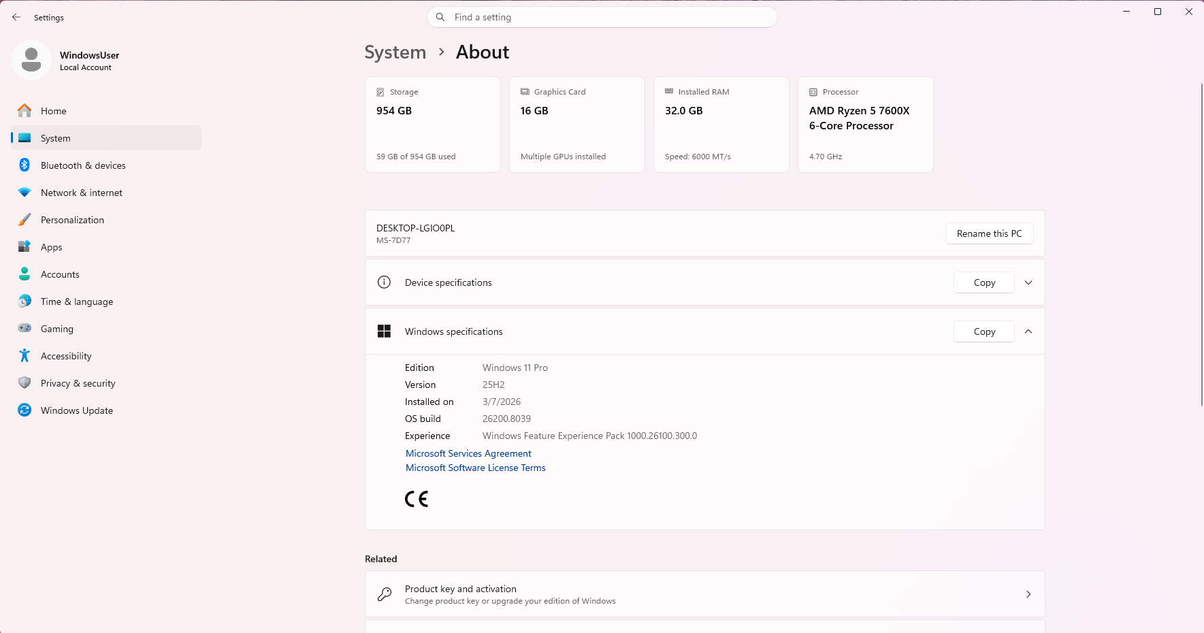Screen dimensions: 1204x633
Task: Select the Personalization paintbrush icon
Action: click(x=25, y=219)
